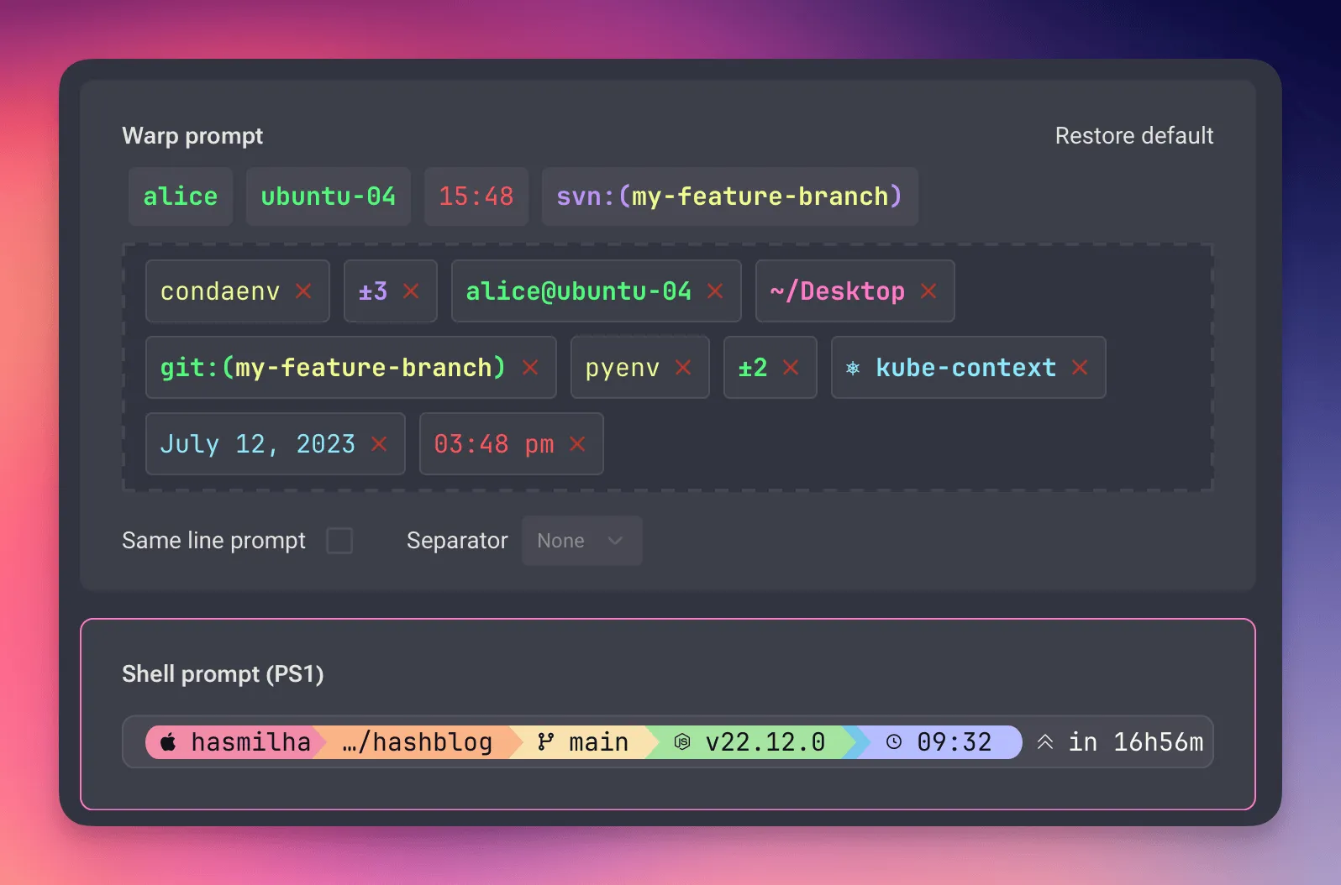Click the main branch segment text

598,742
